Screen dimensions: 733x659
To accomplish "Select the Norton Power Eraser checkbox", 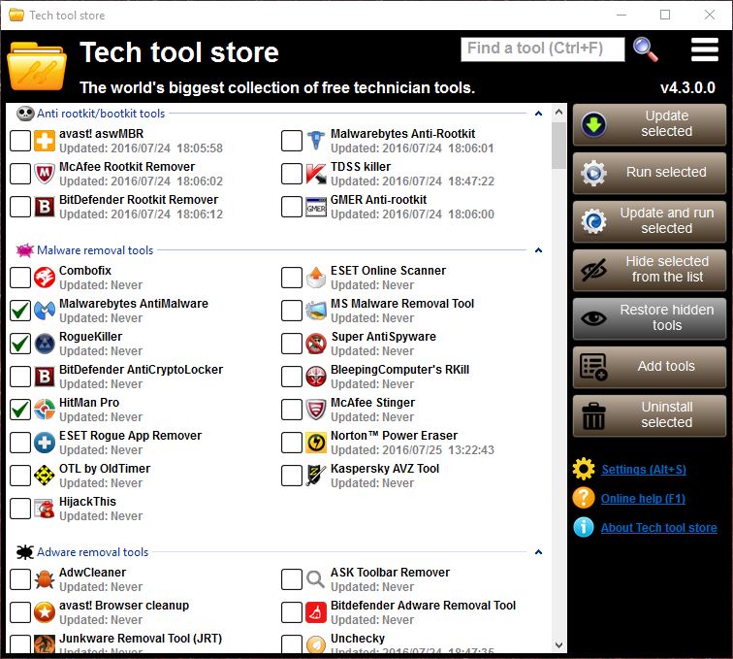I will point(292,443).
